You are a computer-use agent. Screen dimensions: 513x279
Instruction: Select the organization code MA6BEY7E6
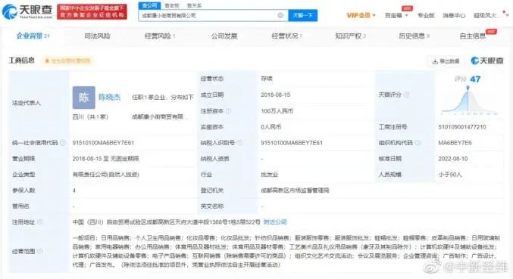tap(455, 143)
